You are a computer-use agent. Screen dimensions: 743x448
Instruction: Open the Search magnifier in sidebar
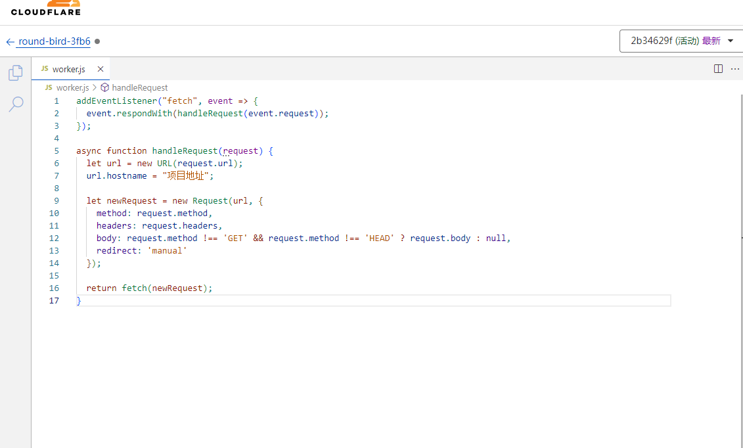click(16, 104)
